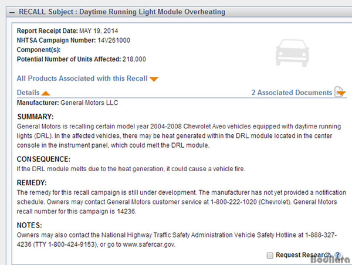352x265 pixels.
Task: Check the Request Research checkbox
Action: point(270,256)
